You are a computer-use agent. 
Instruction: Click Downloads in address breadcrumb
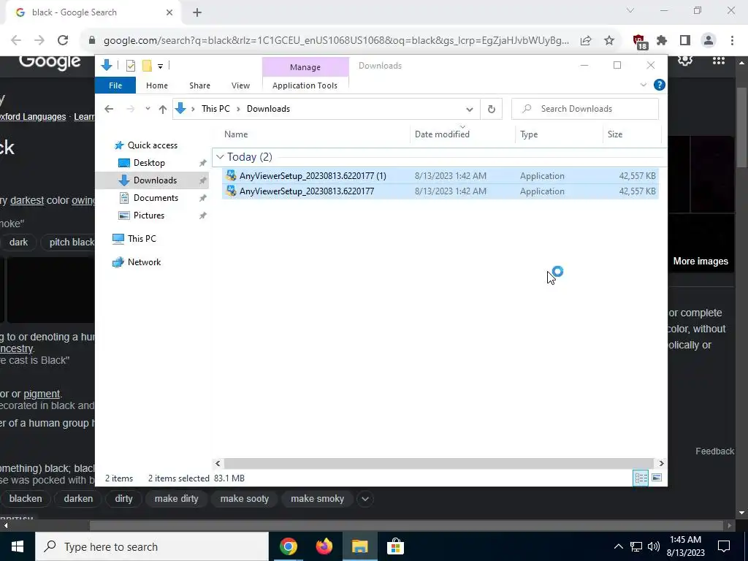click(x=268, y=109)
